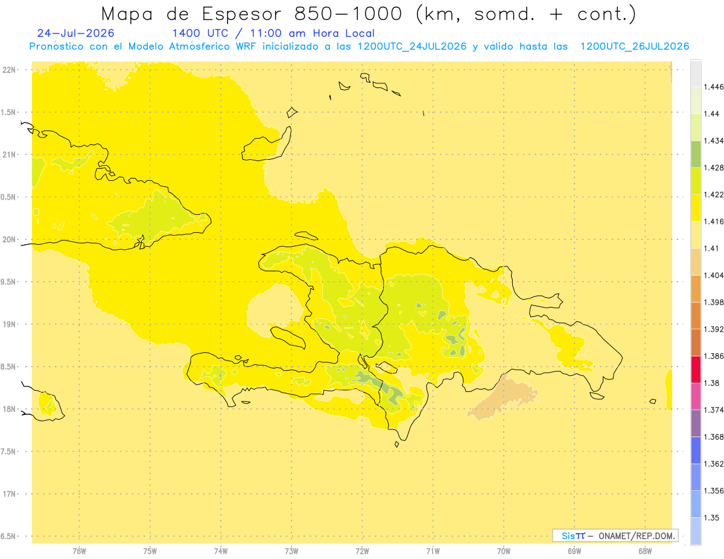
Task: Click the legend value '1.44'
Action: coord(712,114)
